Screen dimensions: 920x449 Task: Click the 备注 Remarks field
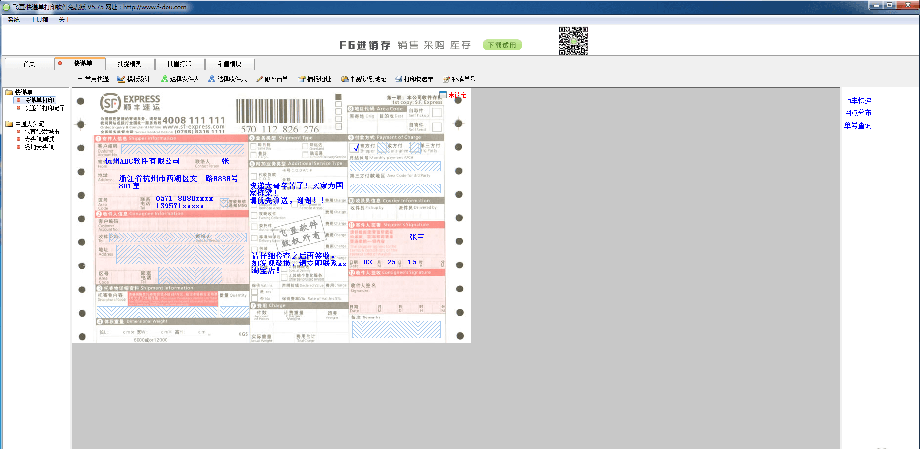[396, 330]
